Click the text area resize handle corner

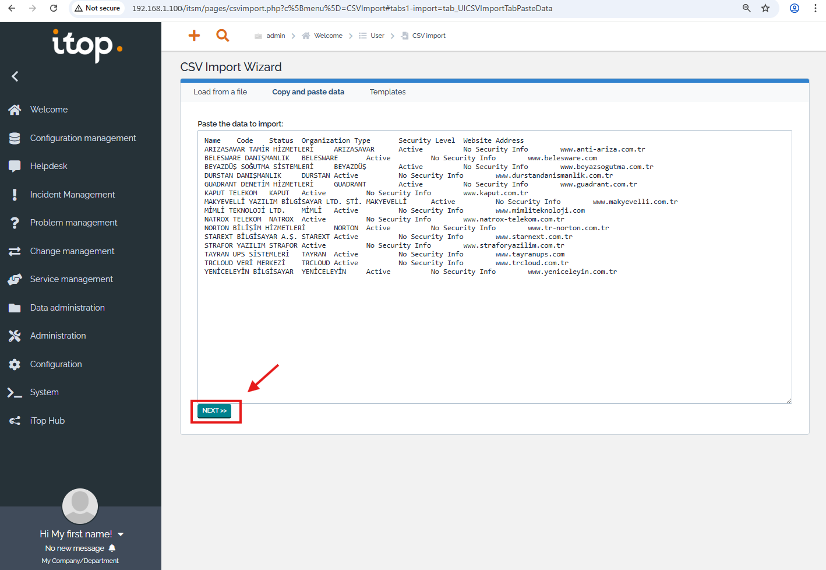789,400
